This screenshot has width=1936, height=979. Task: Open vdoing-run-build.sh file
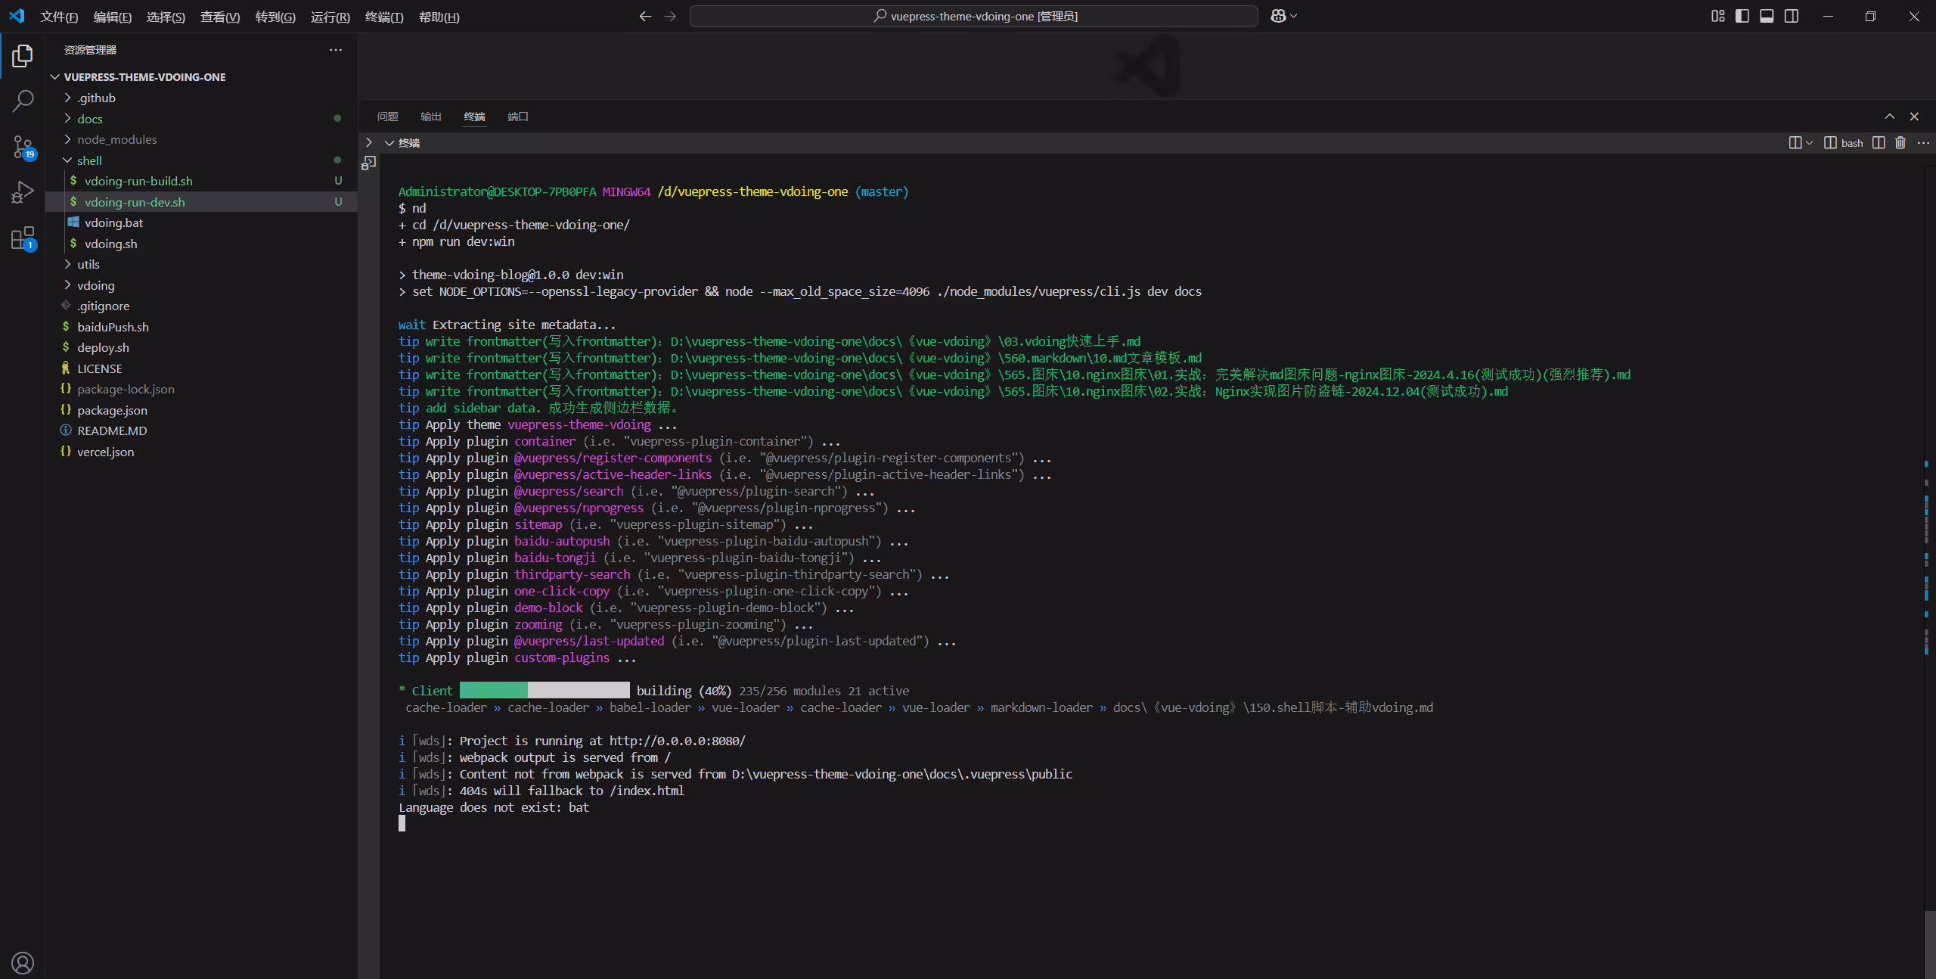coord(201,181)
